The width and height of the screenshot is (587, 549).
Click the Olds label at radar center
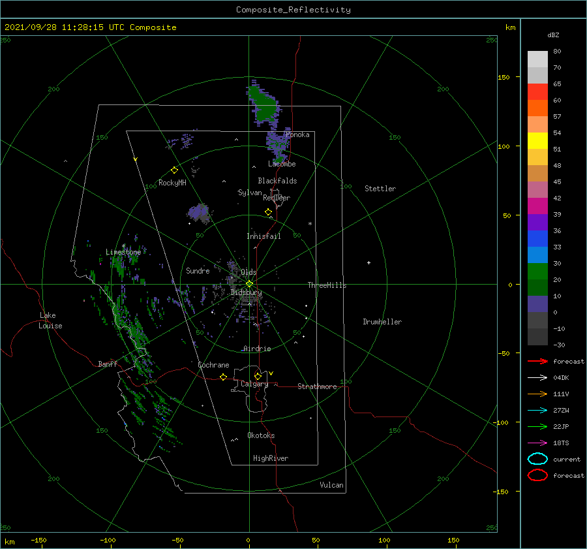pyautogui.click(x=248, y=272)
